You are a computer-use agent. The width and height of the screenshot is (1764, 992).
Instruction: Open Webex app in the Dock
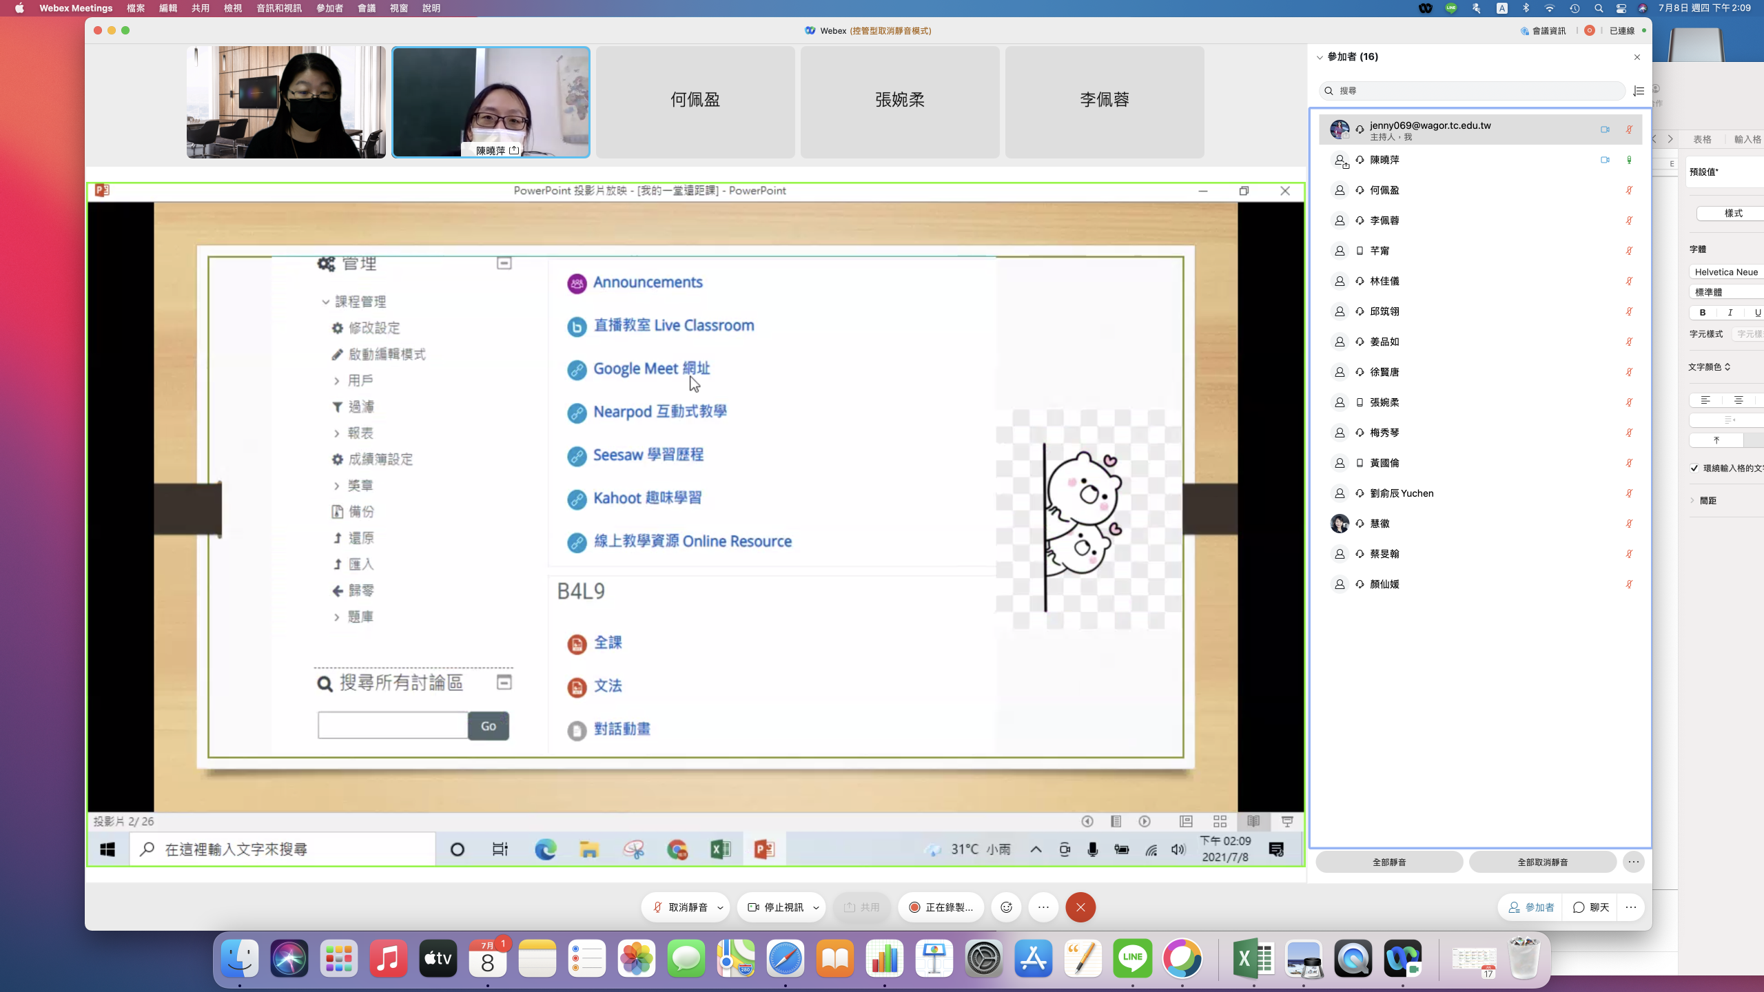coord(1403,958)
